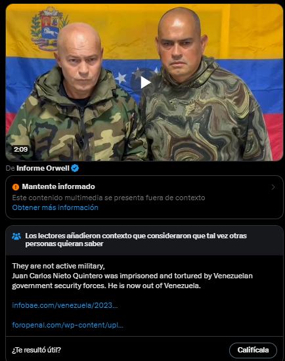285x361 pixels.
Task: Open the infobae.com/venezuela/2023 link
Action: coord(65,305)
